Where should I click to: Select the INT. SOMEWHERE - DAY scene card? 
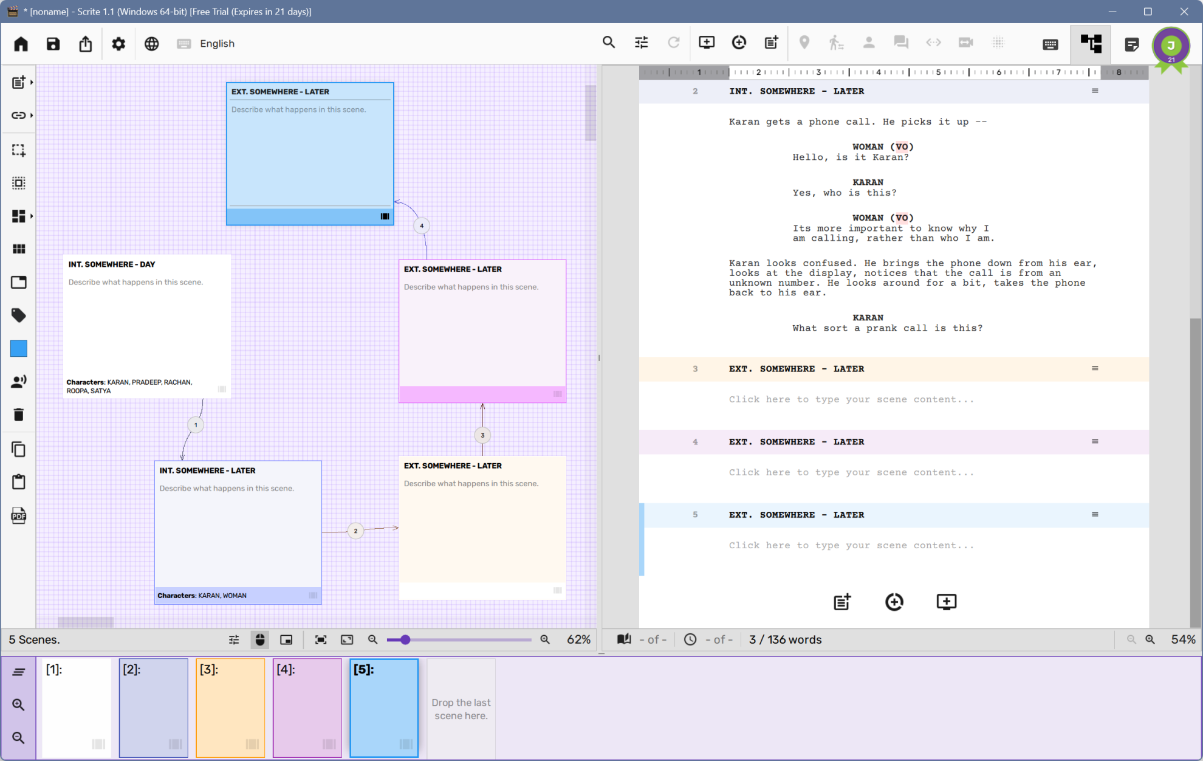[x=146, y=325]
